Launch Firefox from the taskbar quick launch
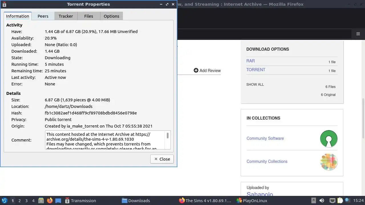Viewport: 365px width, 205px height. tap(50, 200)
